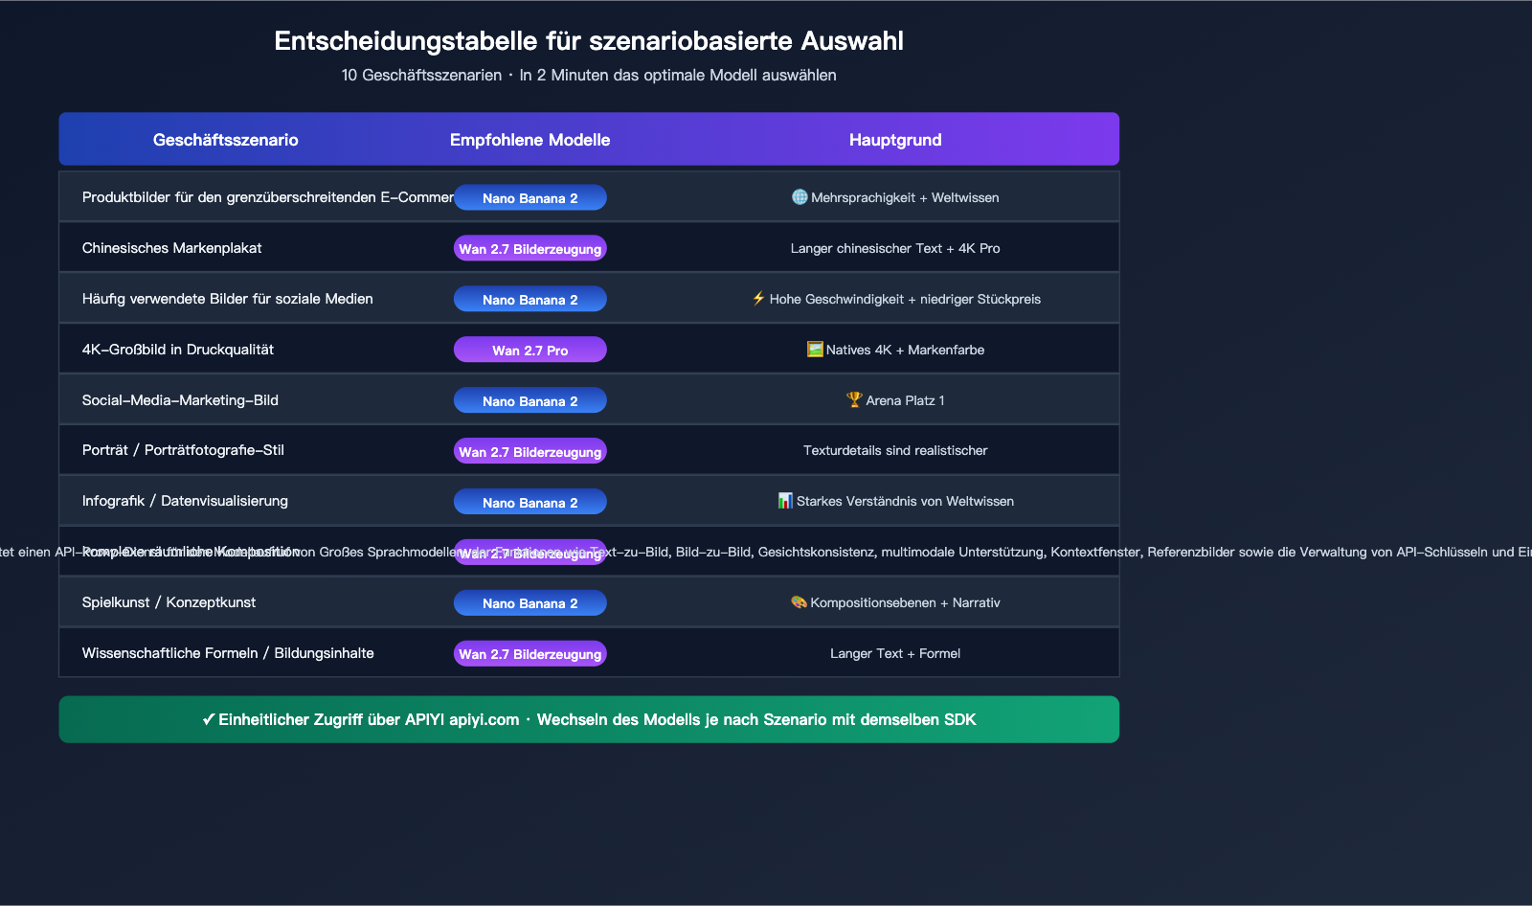Viewport: 1532px width, 906px height.
Task: Select the Hauptgrund column header
Action: click(895, 140)
